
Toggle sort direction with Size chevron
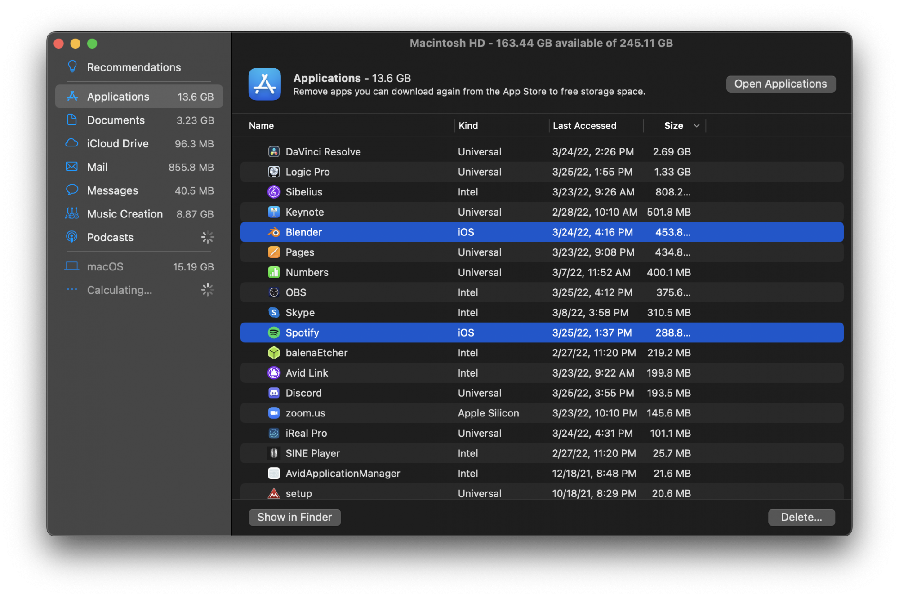tap(697, 126)
